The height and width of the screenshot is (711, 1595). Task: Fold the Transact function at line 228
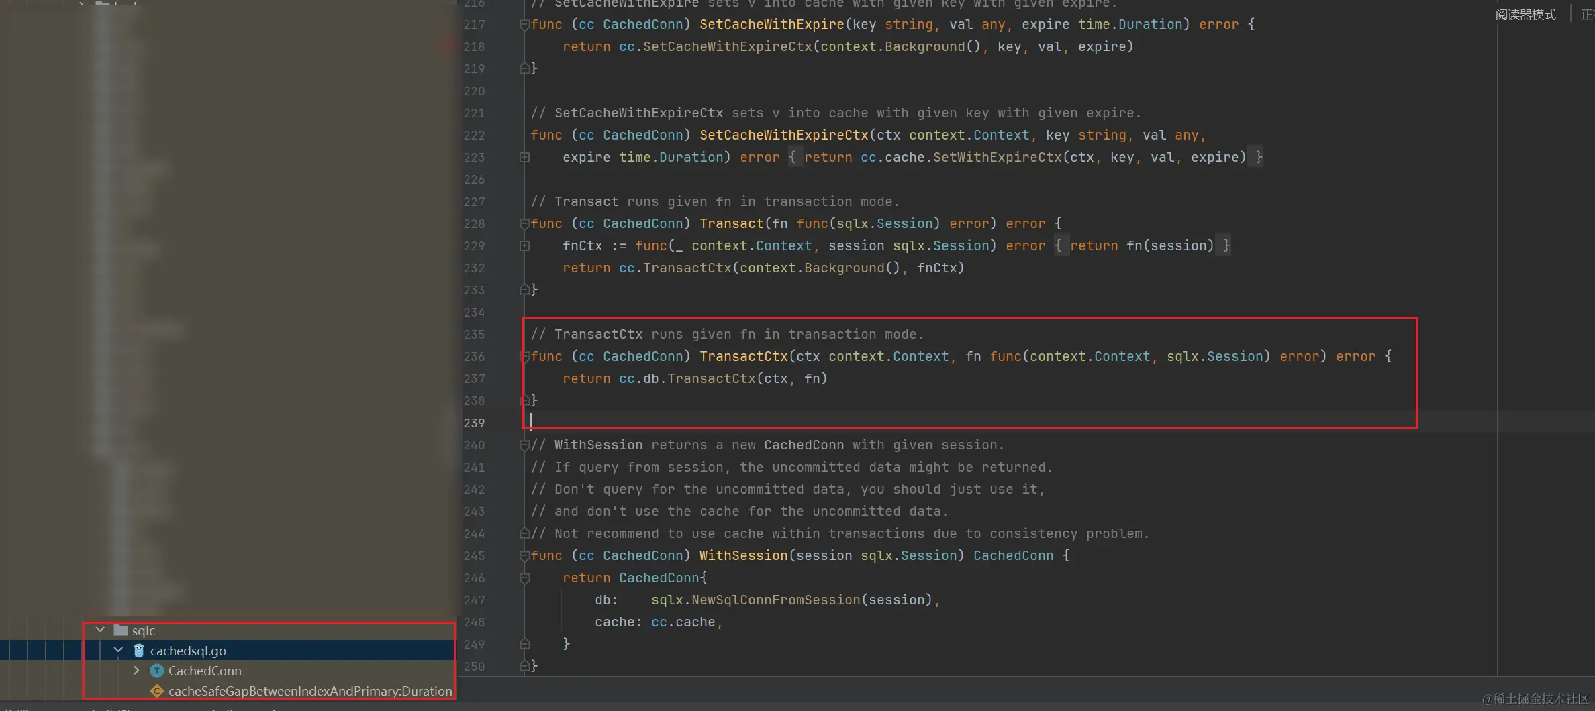tap(524, 224)
